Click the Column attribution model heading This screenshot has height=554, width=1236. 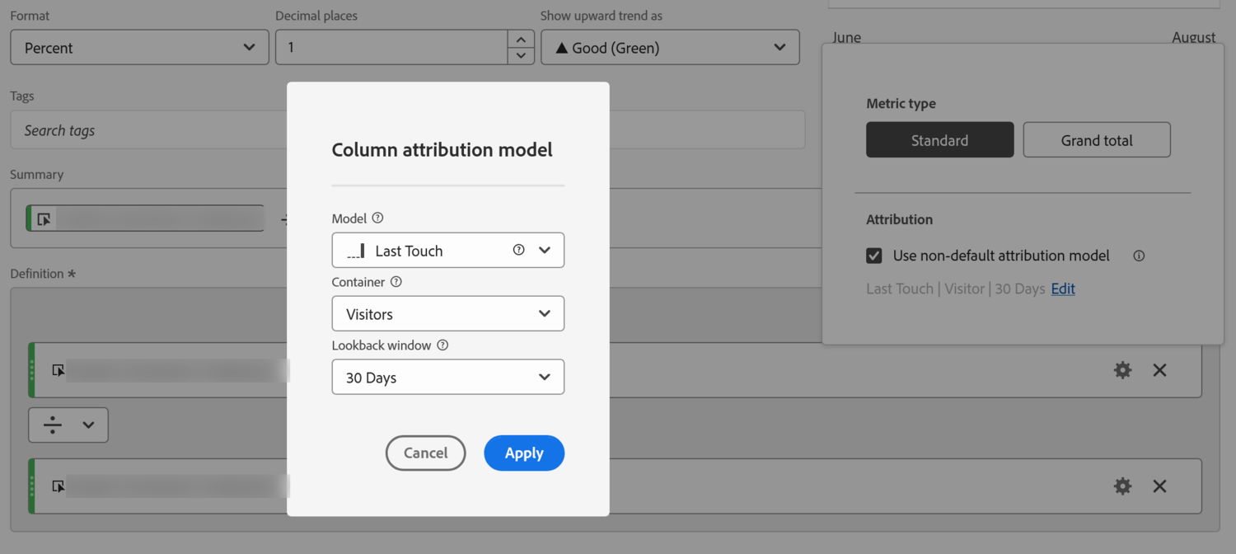(442, 150)
